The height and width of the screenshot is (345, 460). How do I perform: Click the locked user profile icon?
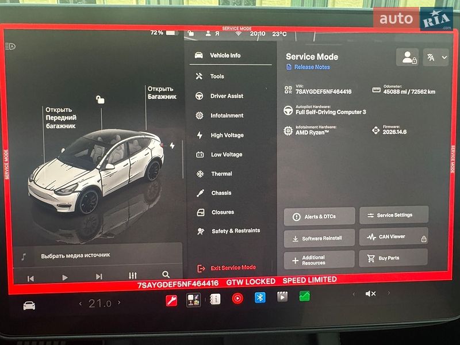pyautogui.click(x=407, y=57)
